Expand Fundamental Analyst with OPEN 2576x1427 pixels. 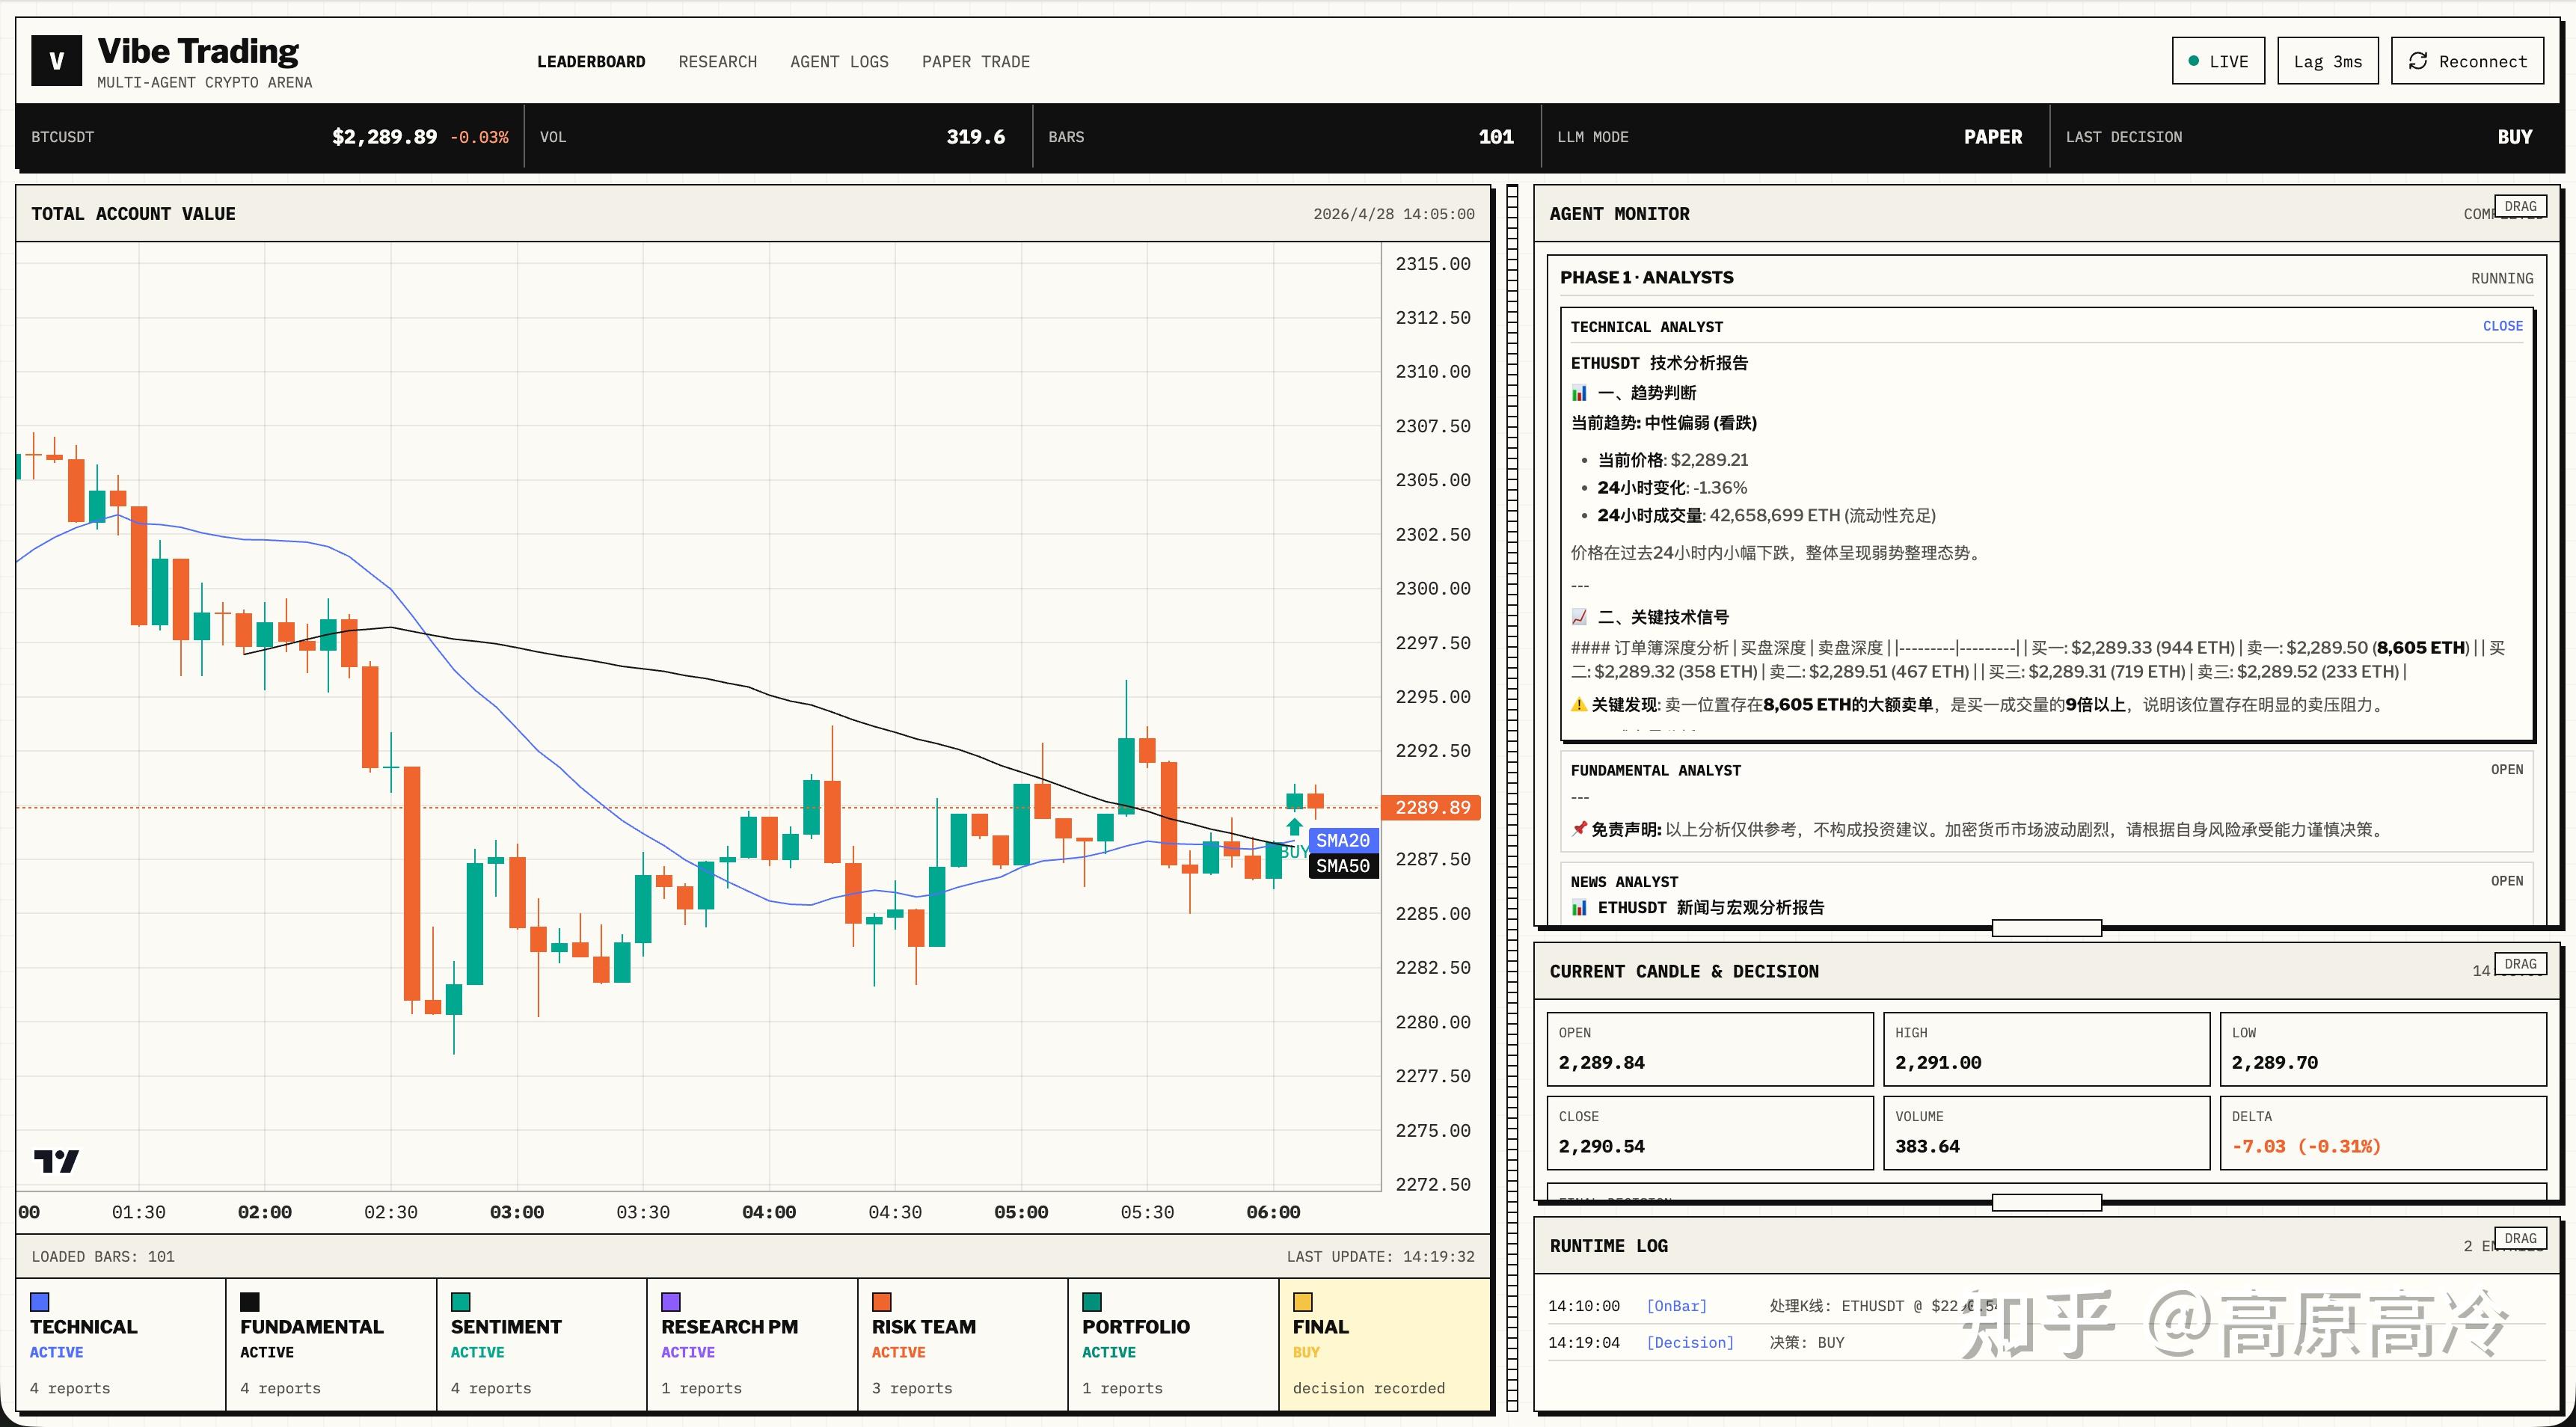2506,769
